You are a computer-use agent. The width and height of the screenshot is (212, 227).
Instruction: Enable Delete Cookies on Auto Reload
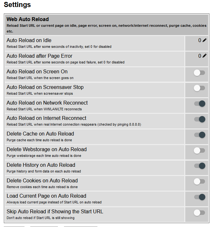click(x=200, y=181)
